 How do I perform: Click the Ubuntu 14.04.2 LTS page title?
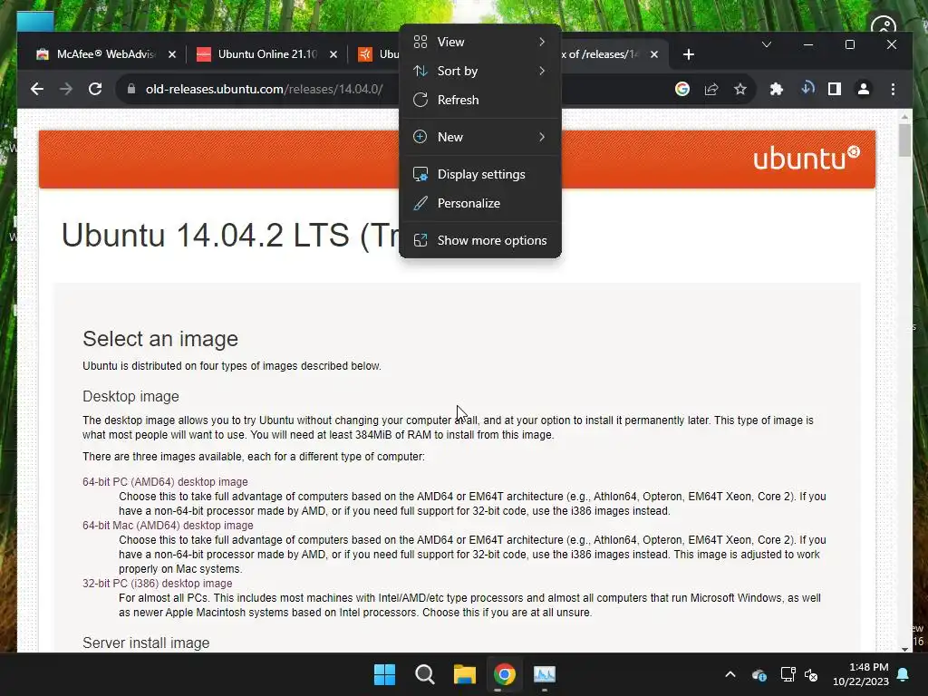(230, 236)
